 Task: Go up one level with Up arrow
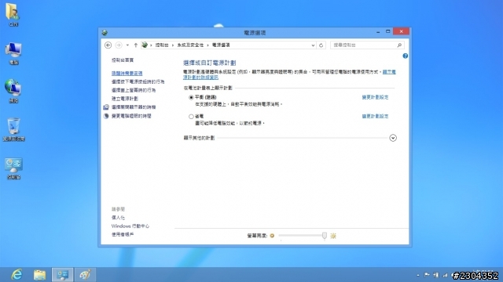136,45
